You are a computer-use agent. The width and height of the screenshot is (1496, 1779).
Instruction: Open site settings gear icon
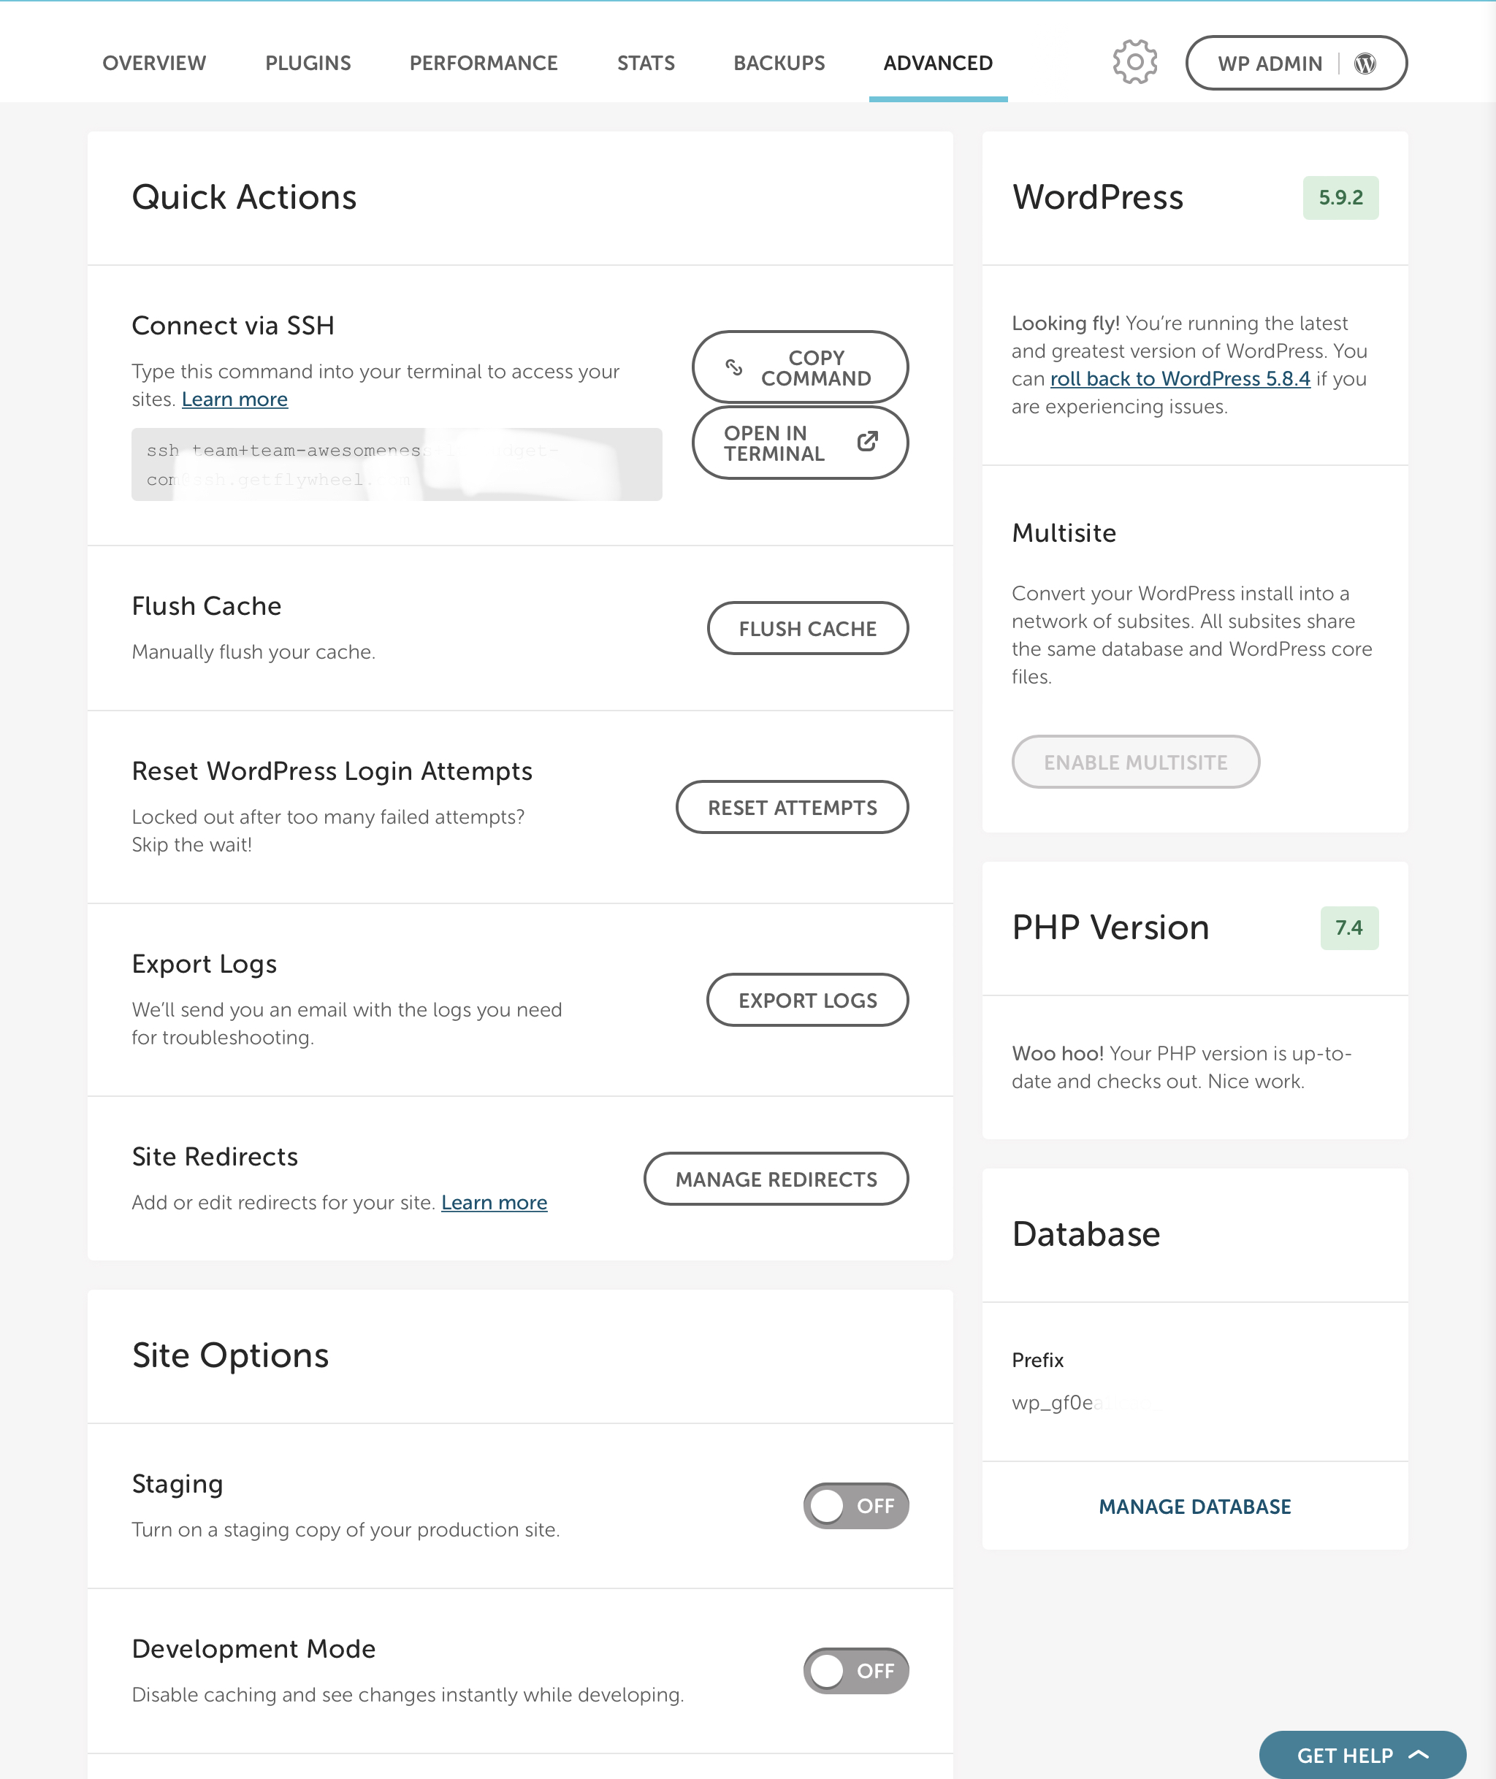pyautogui.click(x=1134, y=63)
